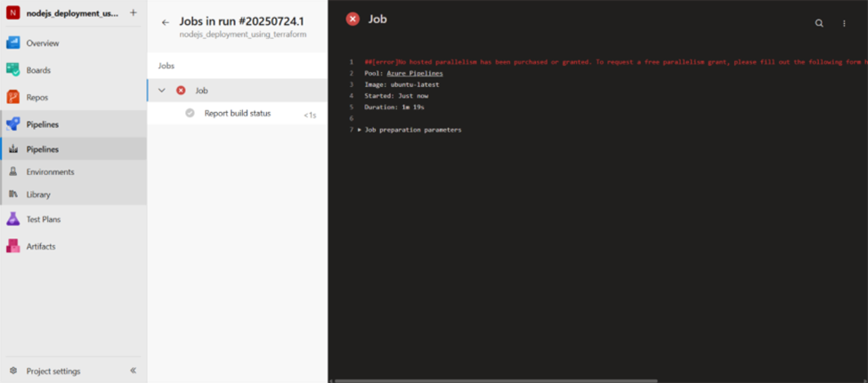Open the nodejs_deployment project name

pyautogui.click(x=72, y=13)
